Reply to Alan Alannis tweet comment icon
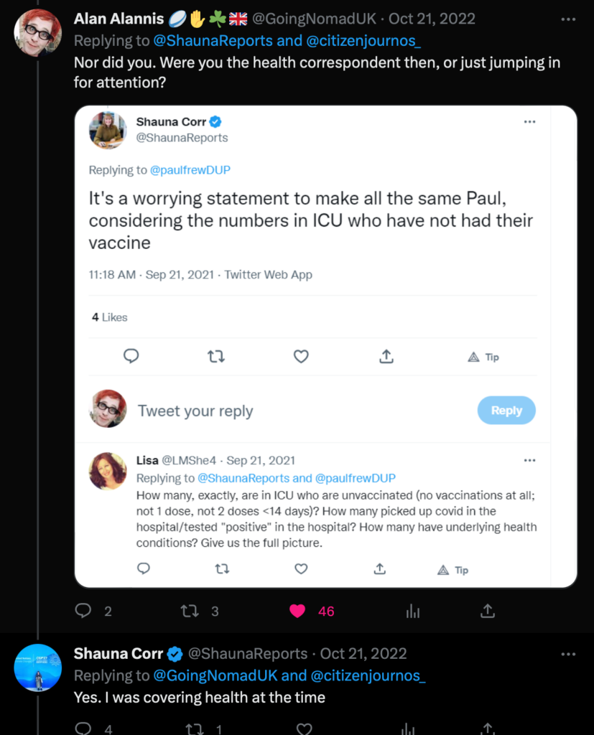 pos(83,610)
